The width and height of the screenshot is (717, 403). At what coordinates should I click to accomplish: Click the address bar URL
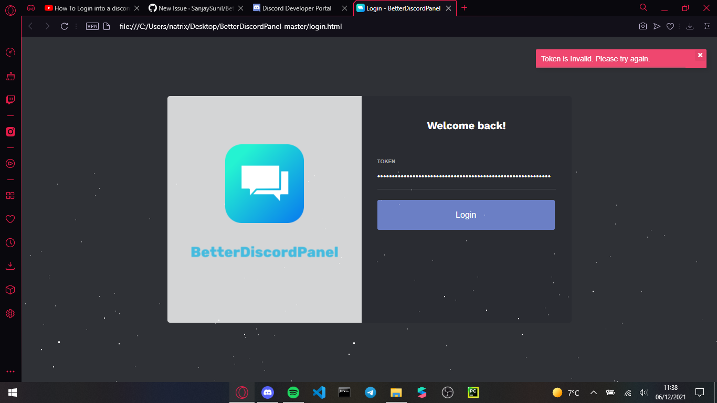(x=230, y=26)
